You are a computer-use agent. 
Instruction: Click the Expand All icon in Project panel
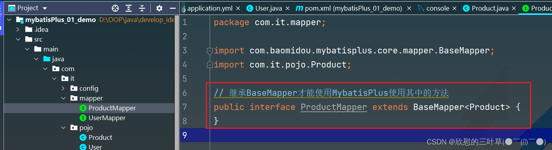(129, 8)
